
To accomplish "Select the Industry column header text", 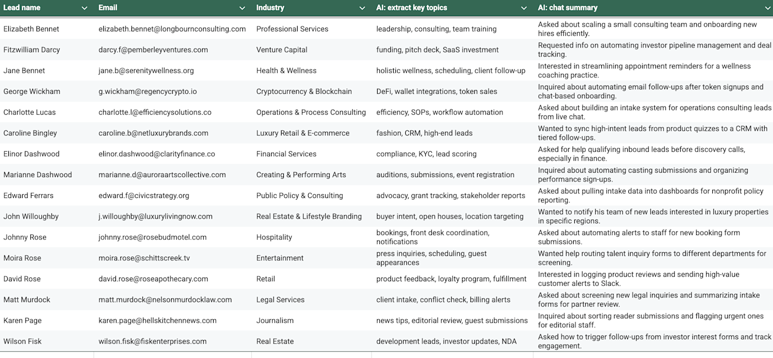I will click(x=270, y=8).
